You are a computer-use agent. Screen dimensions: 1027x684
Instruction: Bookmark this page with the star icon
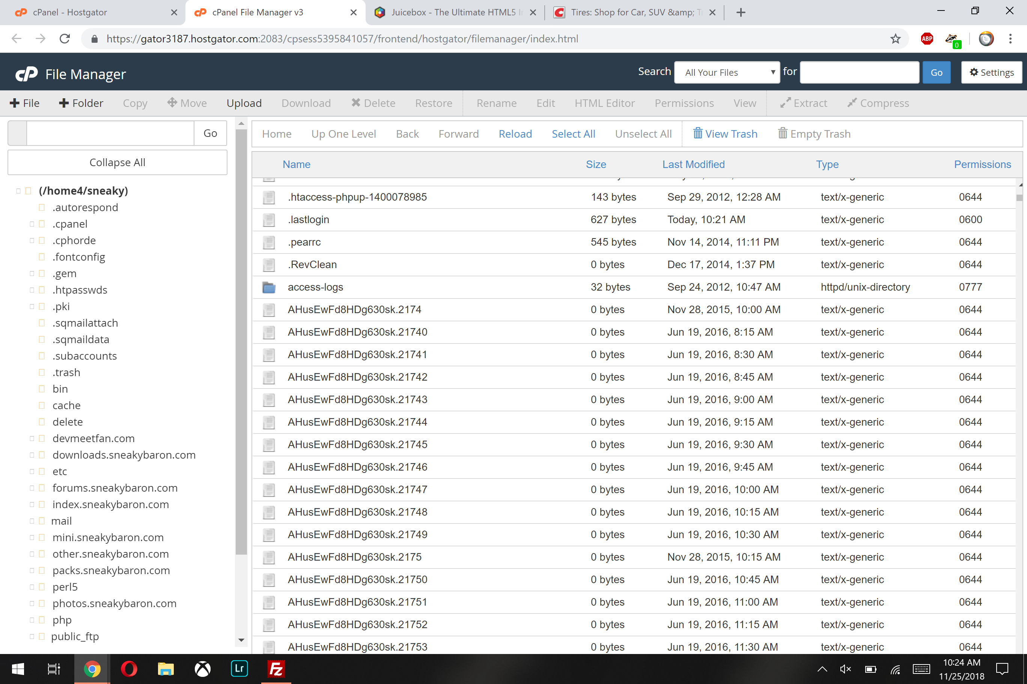click(x=895, y=39)
